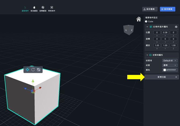Click the 材質球屬性 section title
The height and width of the screenshot is (126, 180).
(x=158, y=55)
